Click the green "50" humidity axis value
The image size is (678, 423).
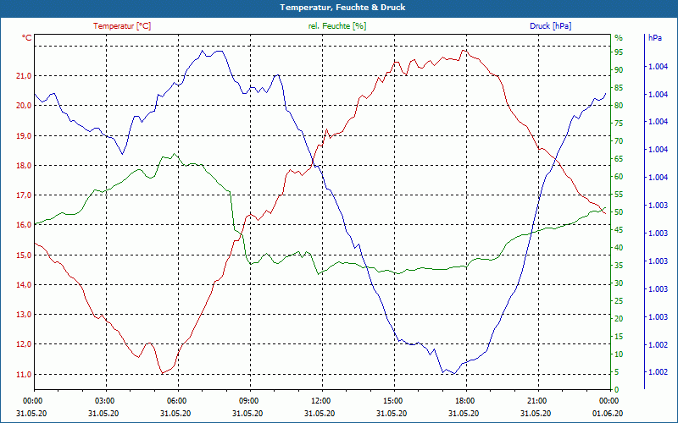pos(619,212)
